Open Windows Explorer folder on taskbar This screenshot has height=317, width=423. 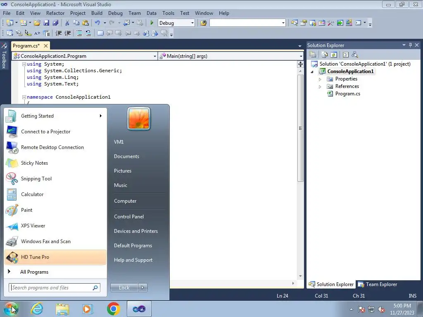62,309
